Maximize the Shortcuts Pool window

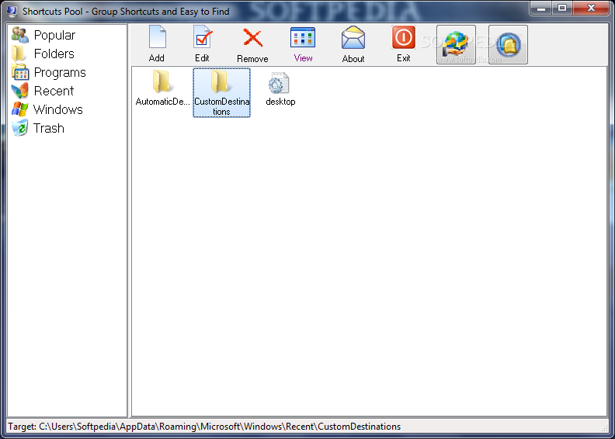tap(562, 9)
